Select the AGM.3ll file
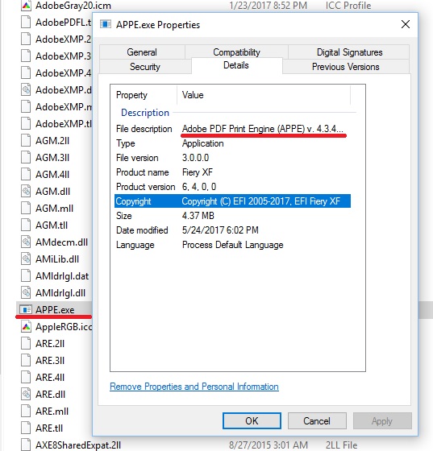The height and width of the screenshot is (451, 433). pos(52,158)
